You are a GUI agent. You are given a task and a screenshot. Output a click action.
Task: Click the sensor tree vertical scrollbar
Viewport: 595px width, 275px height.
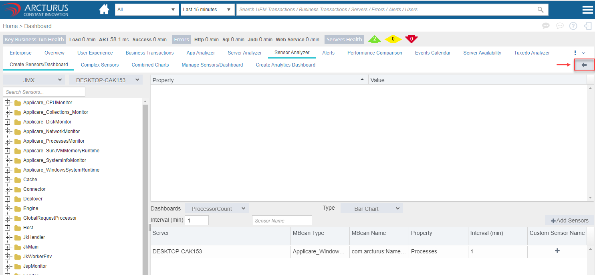coord(145,180)
